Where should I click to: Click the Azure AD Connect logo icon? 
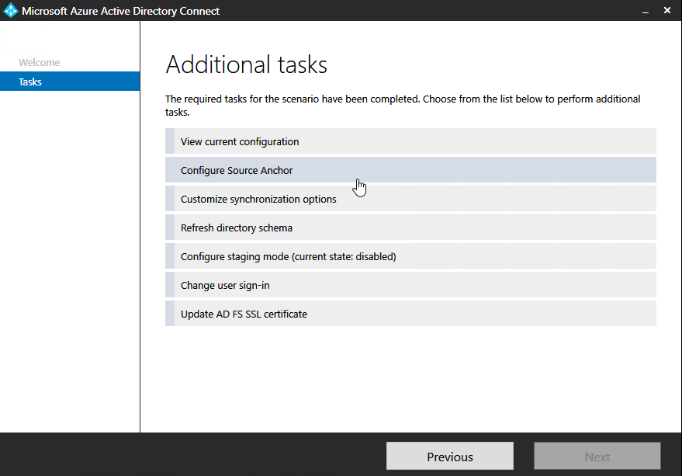[11, 11]
